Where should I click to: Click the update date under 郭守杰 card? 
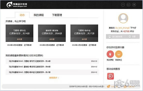[x=15, y=45]
